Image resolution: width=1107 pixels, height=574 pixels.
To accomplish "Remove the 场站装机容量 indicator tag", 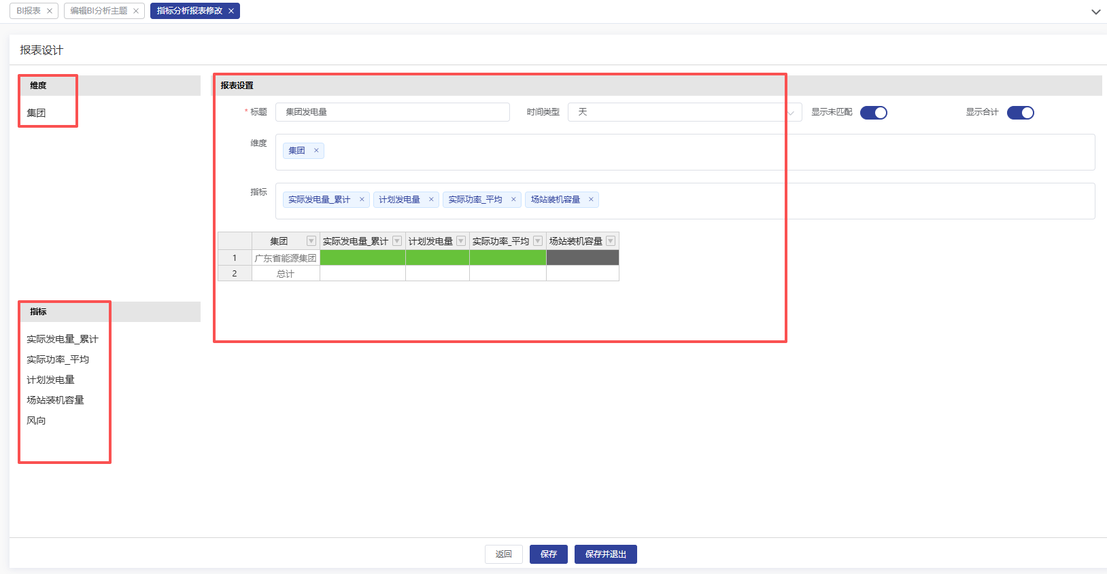I will pos(591,200).
